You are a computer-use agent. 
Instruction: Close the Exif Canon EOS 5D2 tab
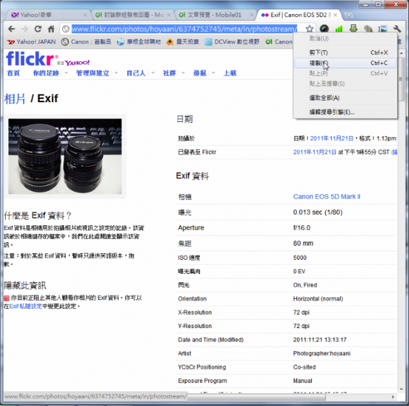[x=335, y=15]
